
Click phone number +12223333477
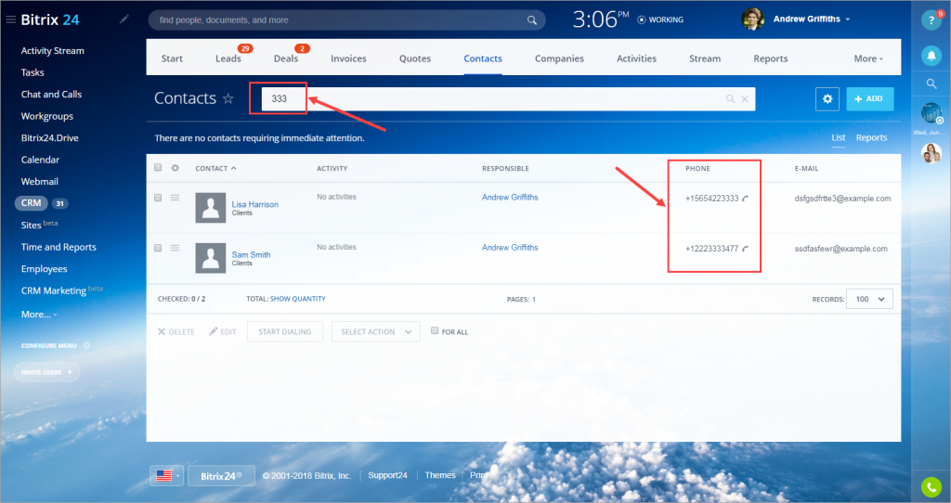tap(712, 249)
